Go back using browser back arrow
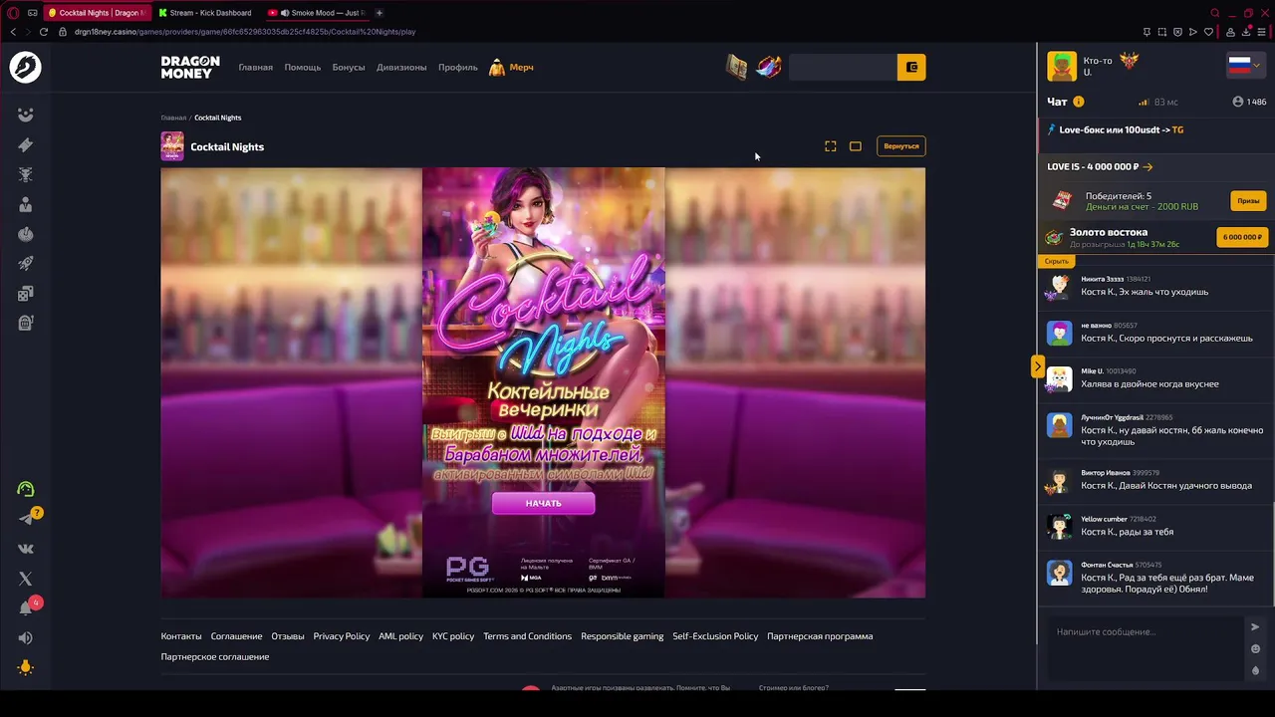1275x717 pixels. (x=13, y=32)
